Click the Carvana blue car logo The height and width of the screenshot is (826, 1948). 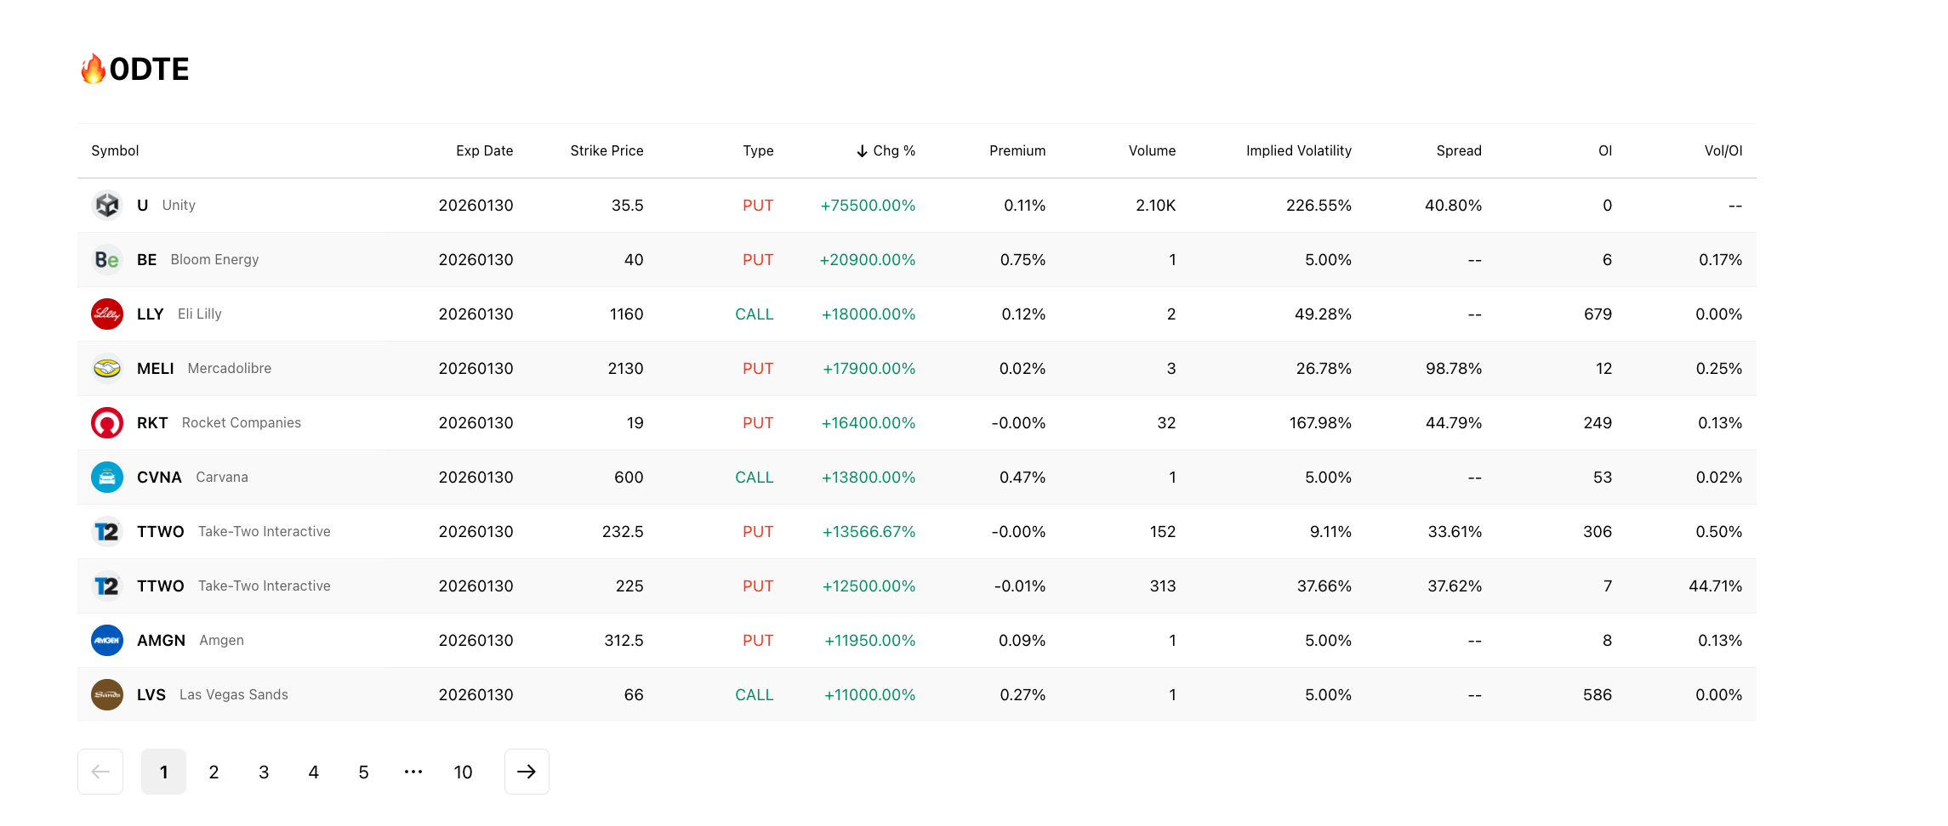coord(107,477)
